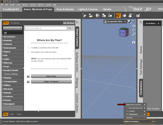Click the frame selection viewport control
The height and width of the screenshot is (125, 163).
(x=134, y=38)
